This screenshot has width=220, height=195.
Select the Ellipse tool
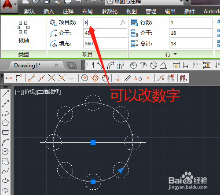tap(5, 180)
